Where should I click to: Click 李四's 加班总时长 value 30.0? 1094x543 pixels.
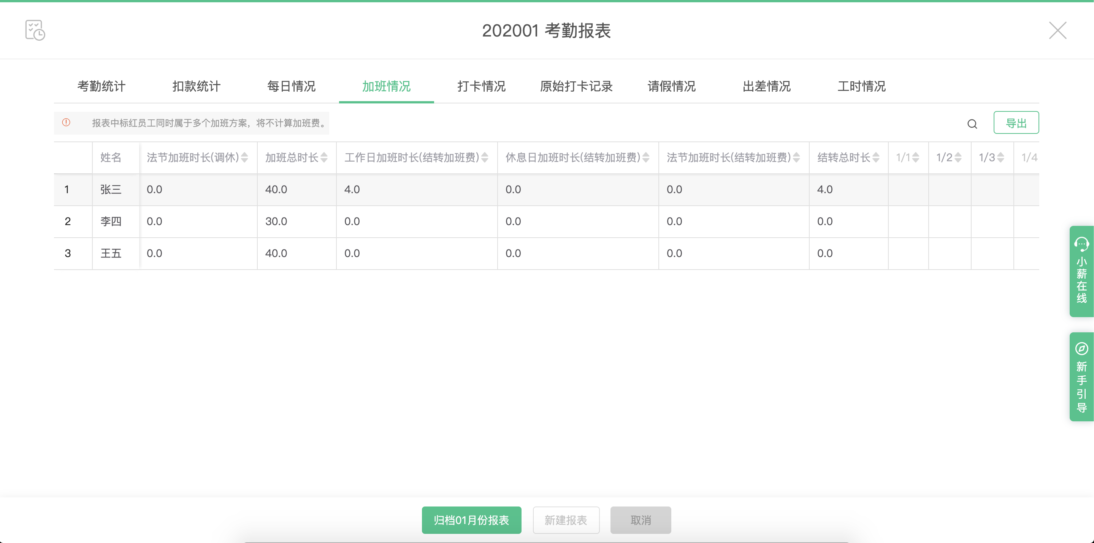pos(276,221)
